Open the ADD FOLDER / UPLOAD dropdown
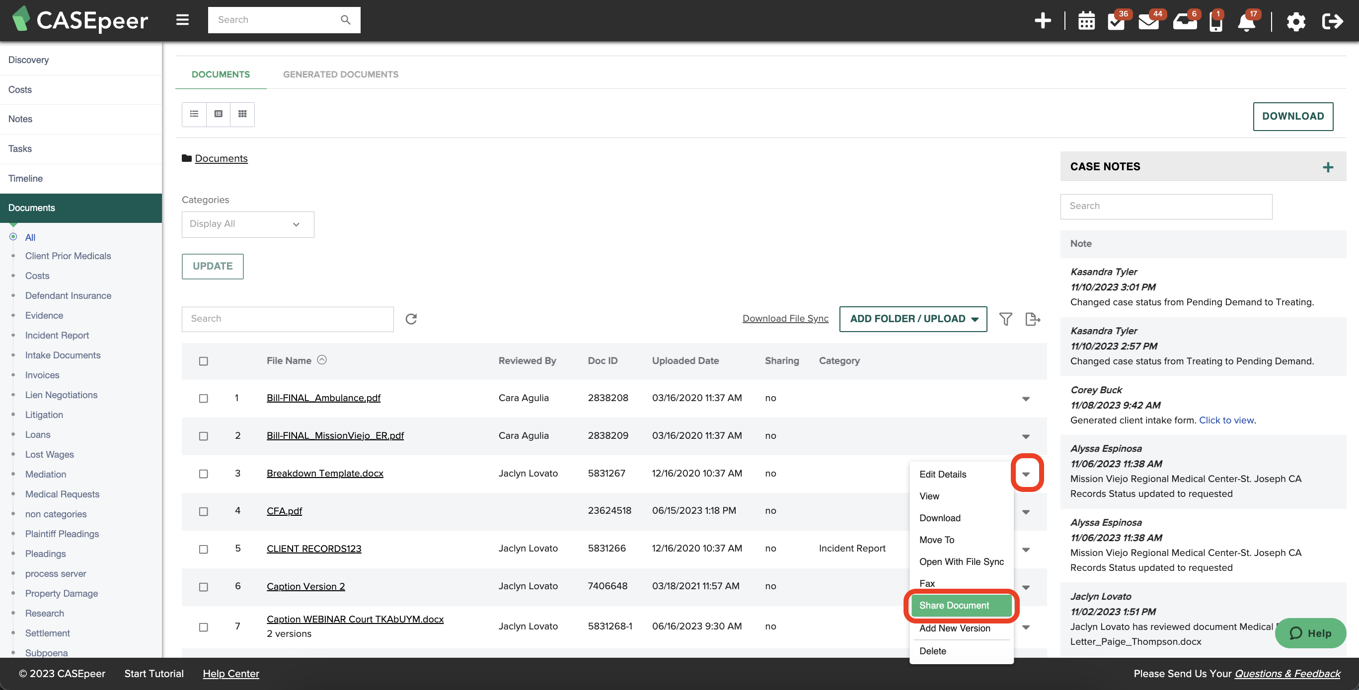 913,319
